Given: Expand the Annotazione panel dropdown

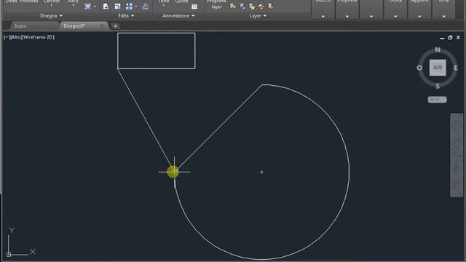Looking at the screenshot, I should click(178, 16).
